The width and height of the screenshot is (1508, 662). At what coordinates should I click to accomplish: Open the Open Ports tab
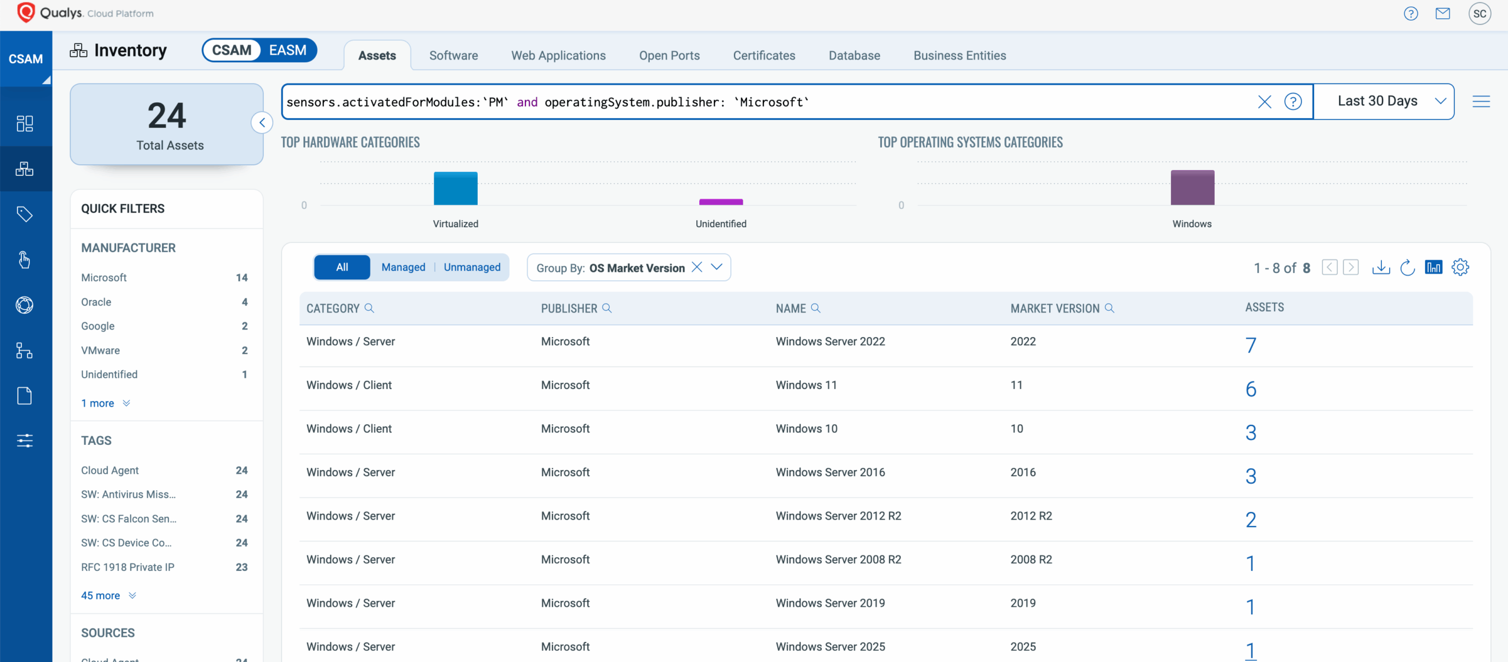(x=669, y=56)
